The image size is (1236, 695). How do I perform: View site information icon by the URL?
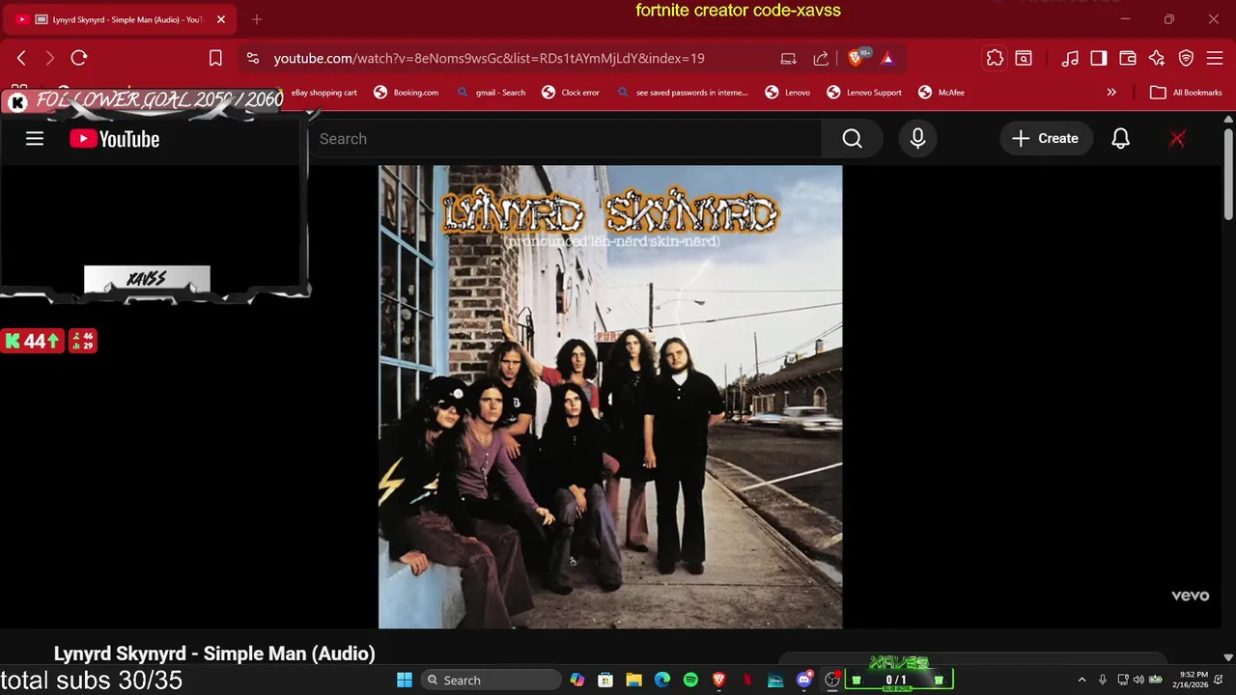tap(253, 58)
